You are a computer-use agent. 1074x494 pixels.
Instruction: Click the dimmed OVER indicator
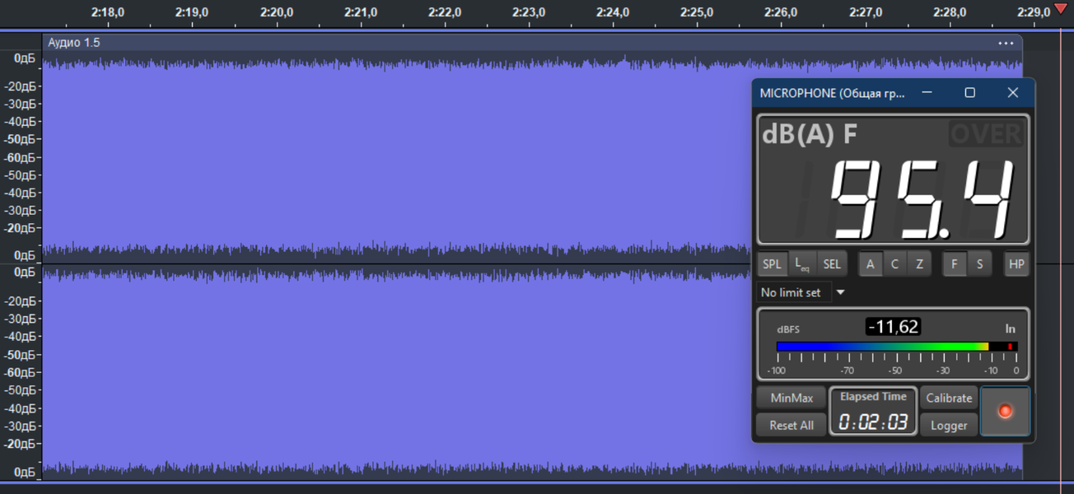(x=986, y=133)
